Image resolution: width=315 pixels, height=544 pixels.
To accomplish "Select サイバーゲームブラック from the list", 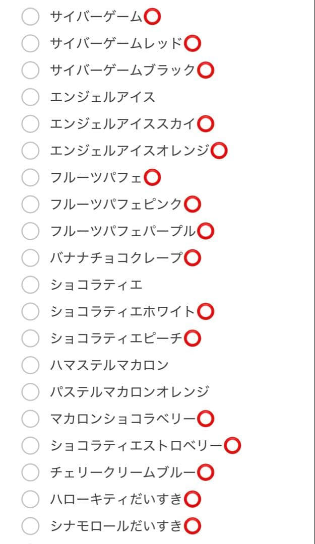I will [x=30, y=71].
